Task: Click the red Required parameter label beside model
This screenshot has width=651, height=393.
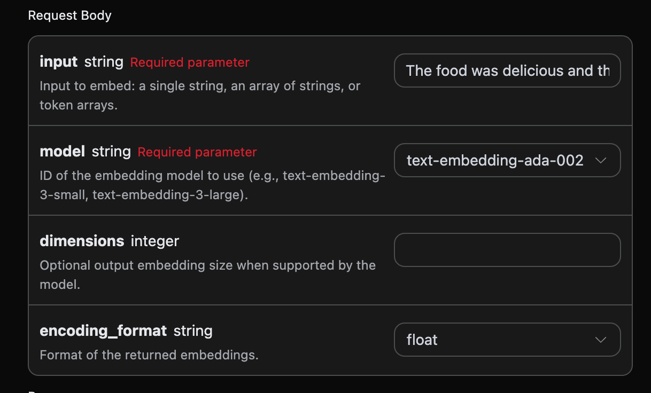Action: coord(197,152)
